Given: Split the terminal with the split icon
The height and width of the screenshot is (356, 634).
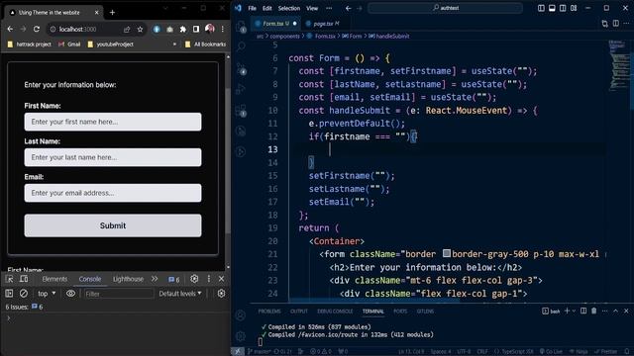Looking at the screenshot, I should pos(583,311).
